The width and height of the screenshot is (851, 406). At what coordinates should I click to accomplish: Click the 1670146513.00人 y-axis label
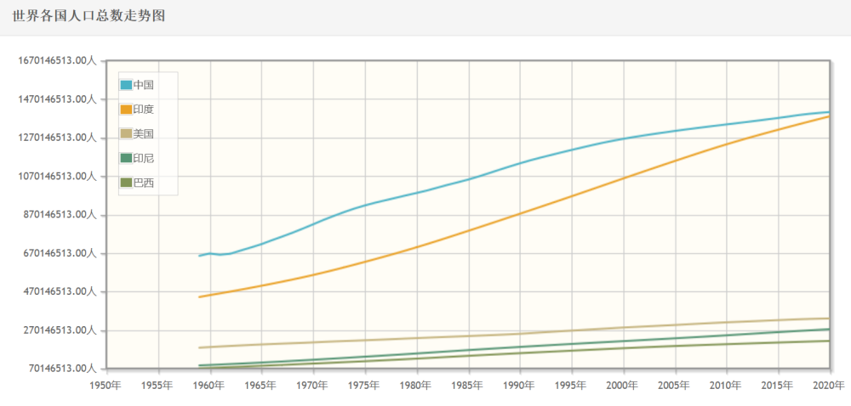pyautogui.click(x=57, y=60)
